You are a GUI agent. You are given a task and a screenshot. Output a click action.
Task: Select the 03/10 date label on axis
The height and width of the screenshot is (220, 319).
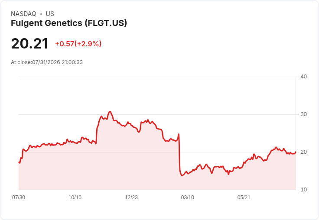[x=187, y=197]
